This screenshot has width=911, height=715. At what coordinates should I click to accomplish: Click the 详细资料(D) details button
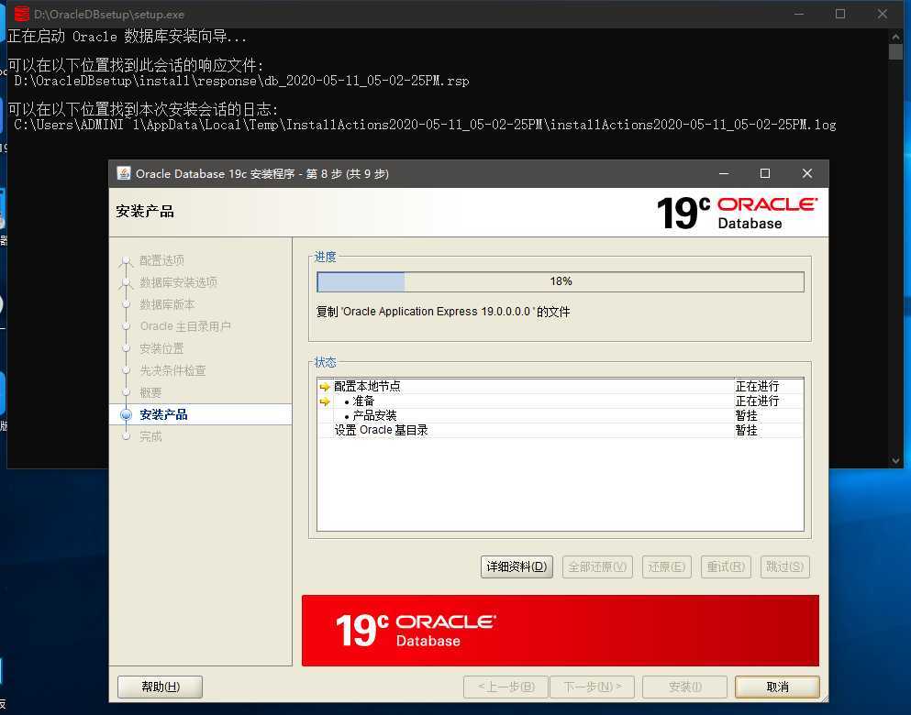pyautogui.click(x=517, y=566)
